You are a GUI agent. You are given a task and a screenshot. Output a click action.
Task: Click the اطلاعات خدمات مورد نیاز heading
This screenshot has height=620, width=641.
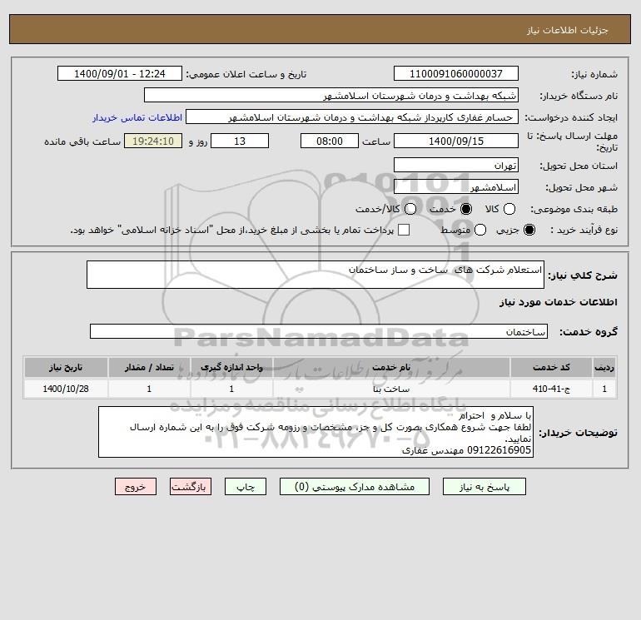[558, 302]
